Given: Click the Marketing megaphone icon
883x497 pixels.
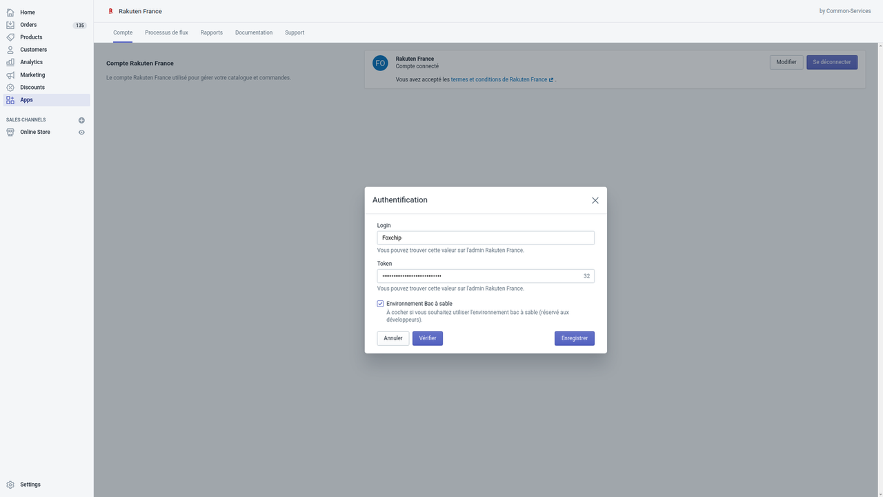Looking at the screenshot, I should click(x=10, y=75).
